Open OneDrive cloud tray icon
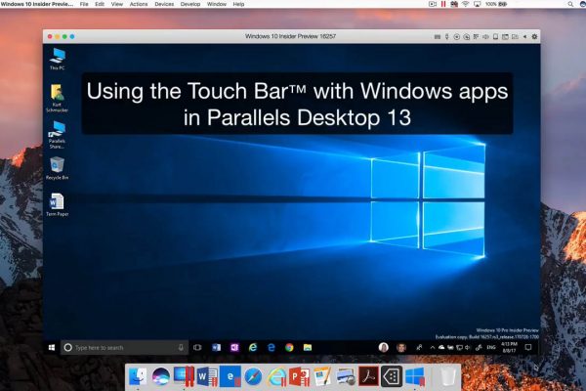Viewport: 586px width, 391px height. click(x=441, y=348)
